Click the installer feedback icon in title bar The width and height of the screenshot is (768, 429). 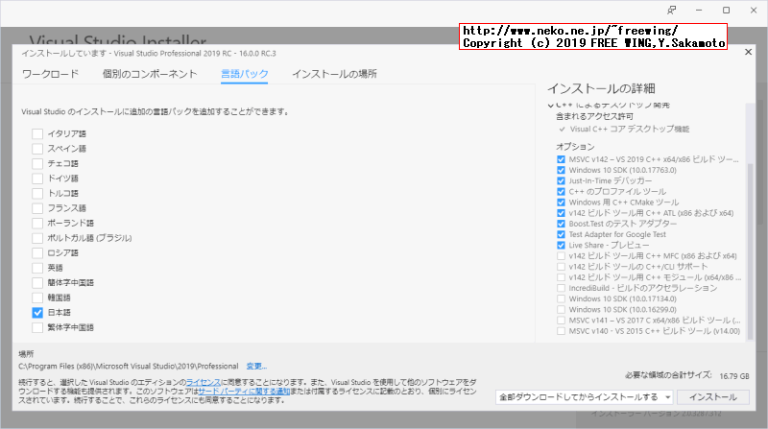click(x=671, y=11)
